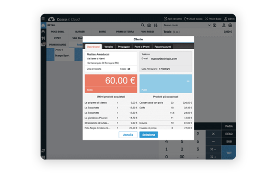
Task: Click Chiudi cassa in top bar
Action: click(x=193, y=19)
